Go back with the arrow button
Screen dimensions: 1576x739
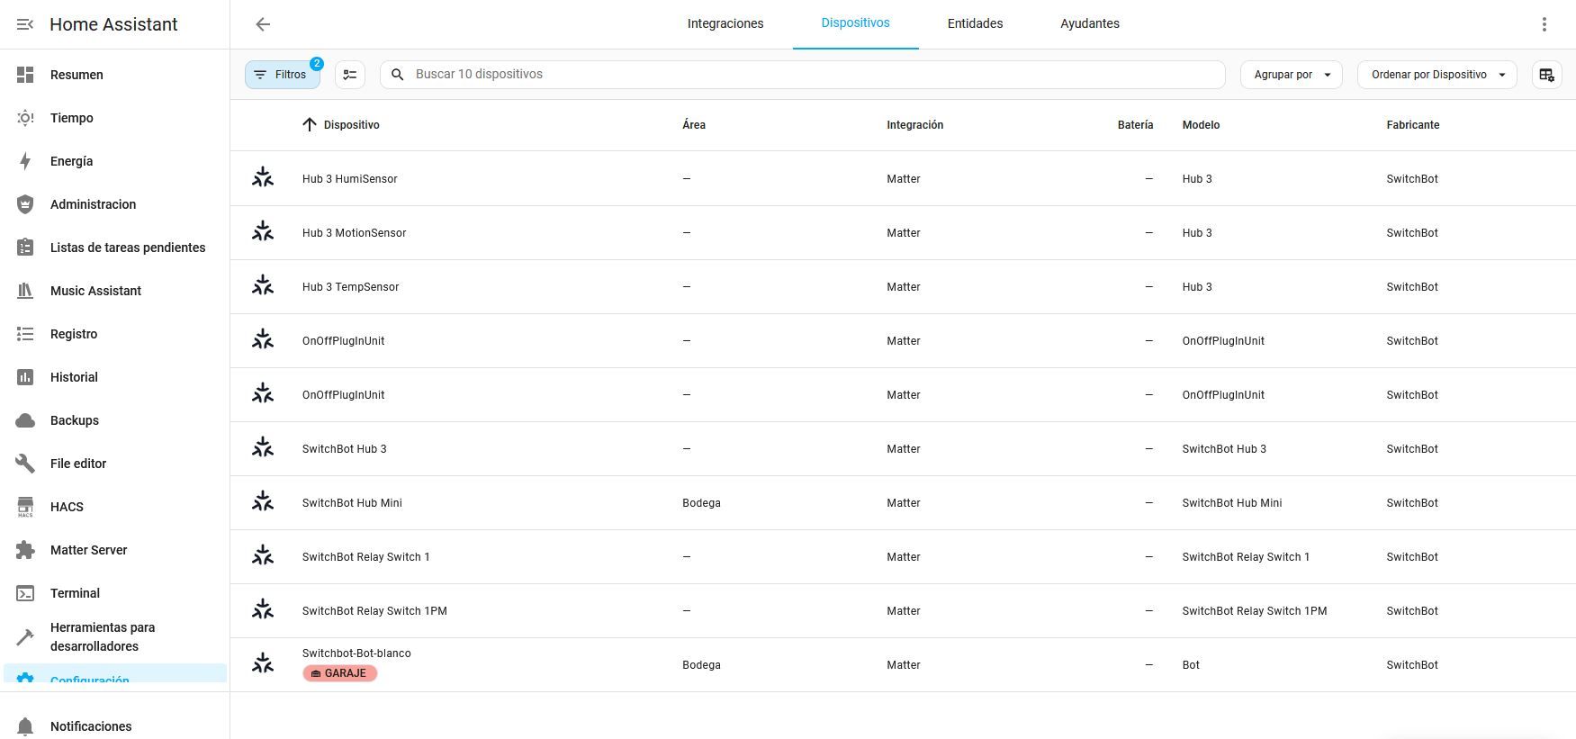pyautogui.click(x=263, y=24)
